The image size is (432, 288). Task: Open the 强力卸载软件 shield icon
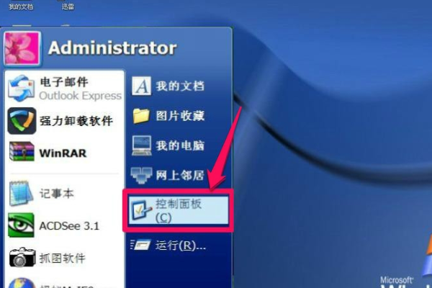click(x=22, y=121)
